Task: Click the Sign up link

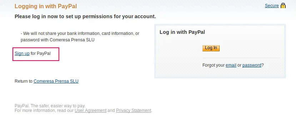Action: point(22,53)
